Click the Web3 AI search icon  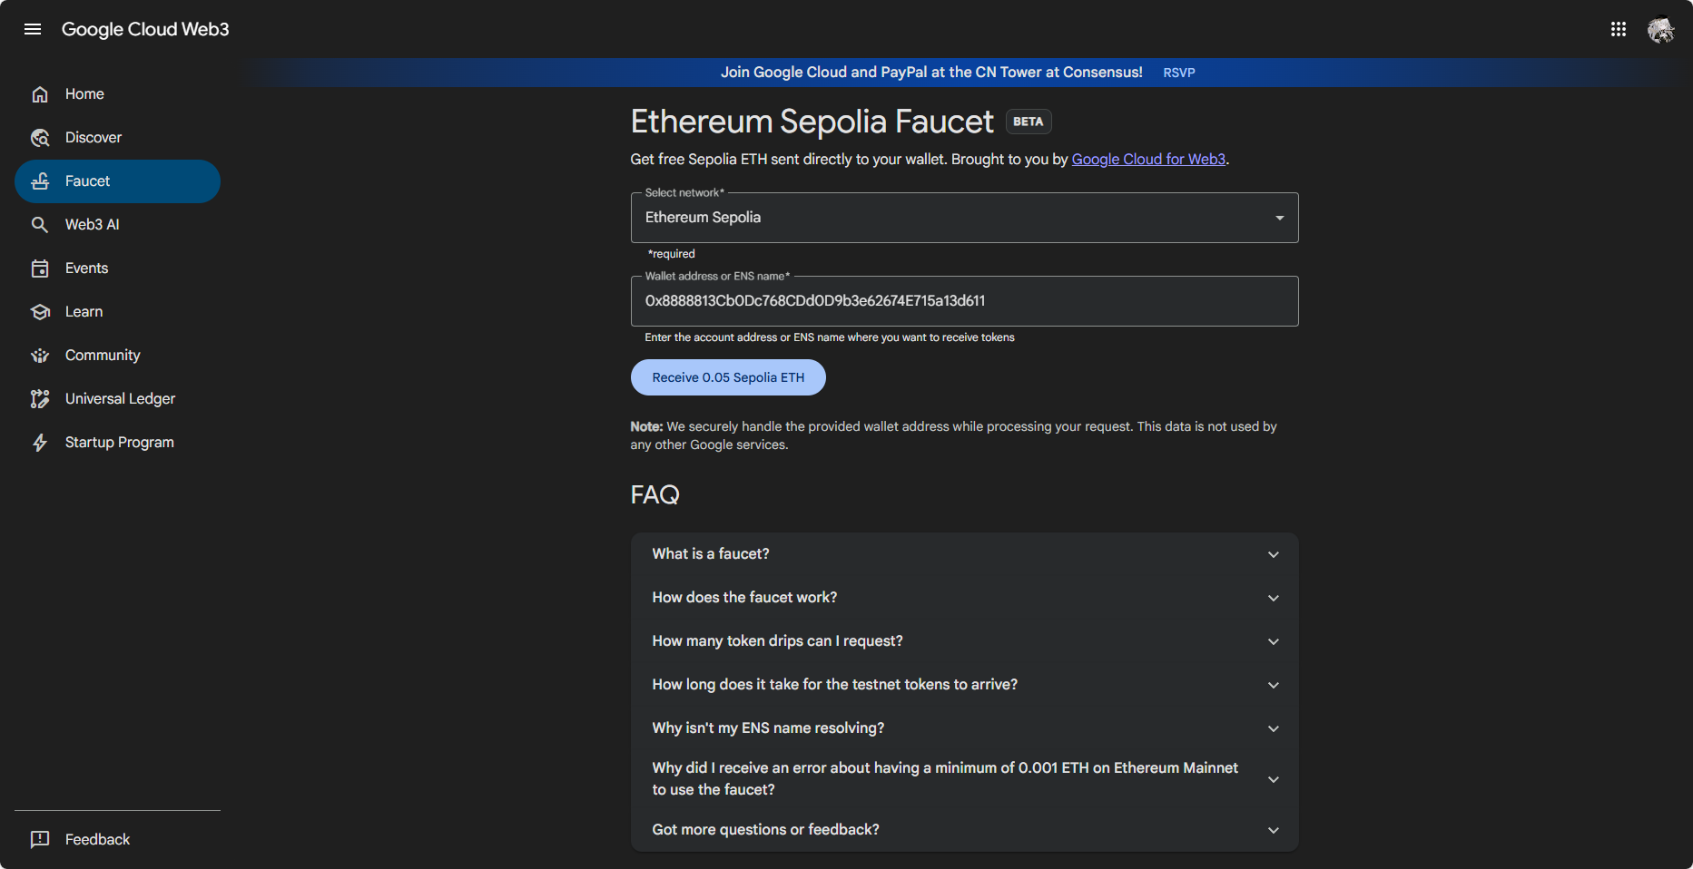coord(40,225)
